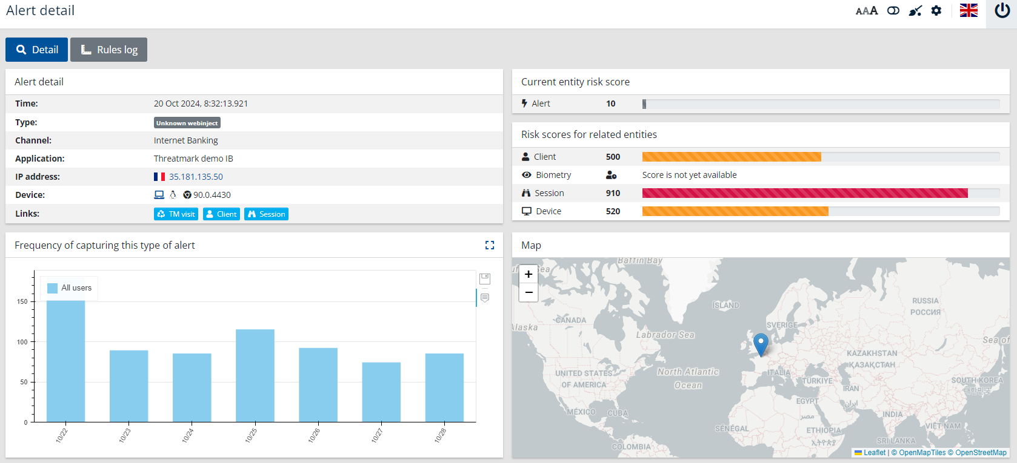Click the Biometry eye icon

tap(526, 175)
